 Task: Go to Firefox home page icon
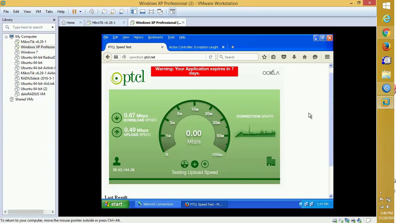pos(305,57)
